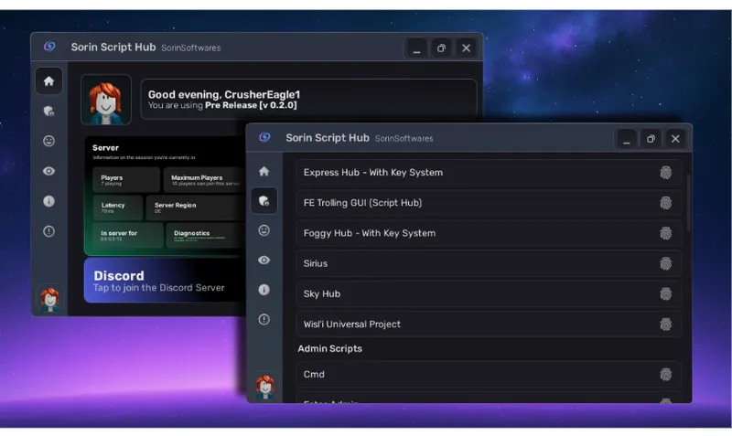Click CrusherEagle1 avatar picture in back window
The image size is (732, 436).
click(106, 100)
